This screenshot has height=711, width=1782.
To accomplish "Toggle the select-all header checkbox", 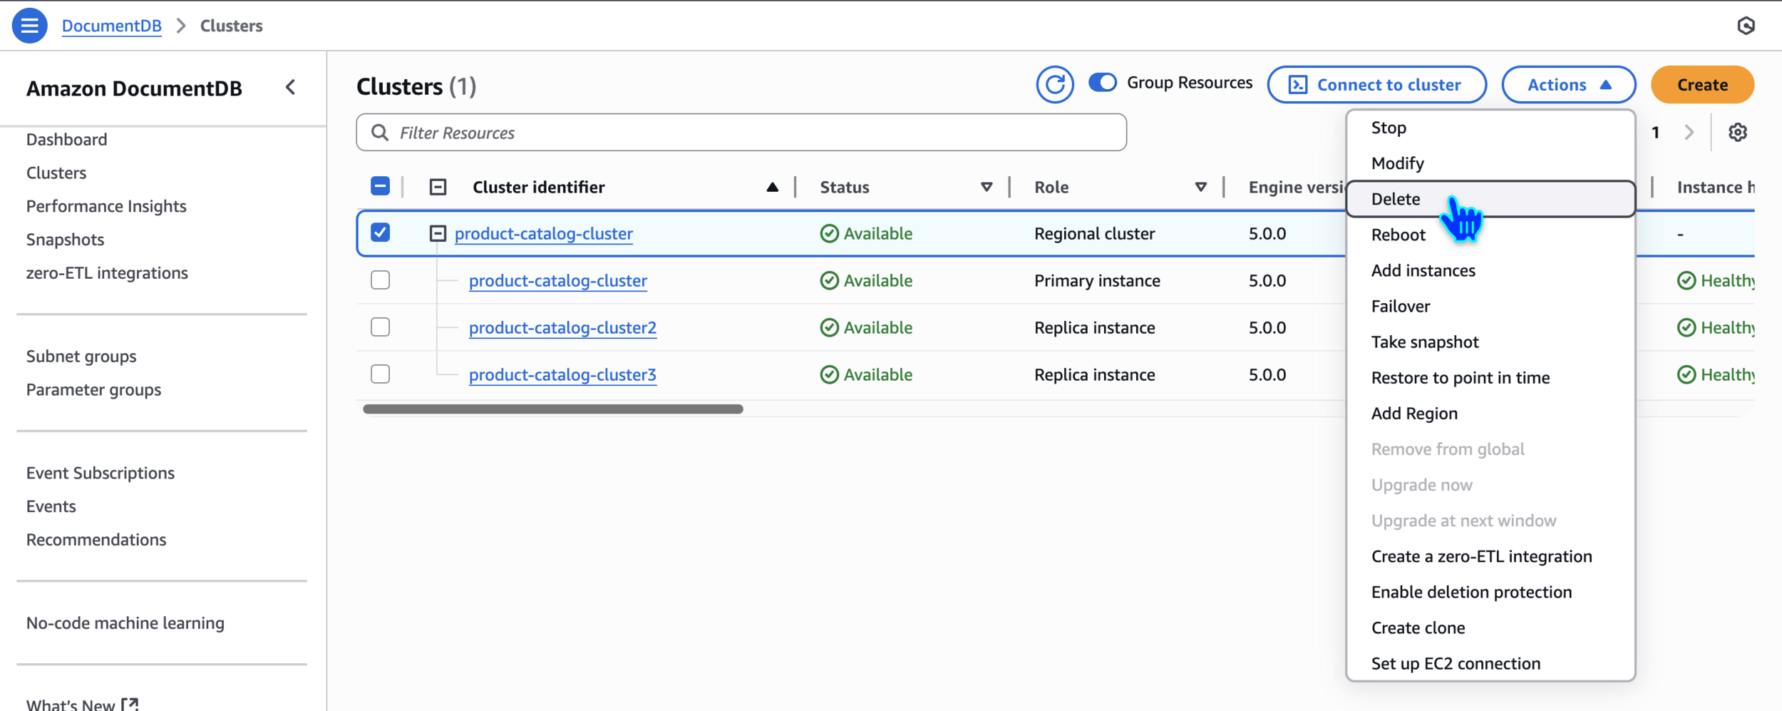I will tap(381, 186).
